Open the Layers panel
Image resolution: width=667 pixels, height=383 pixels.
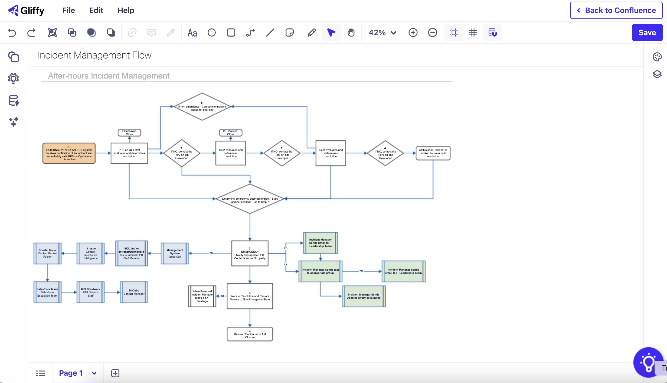pos(657,75)
